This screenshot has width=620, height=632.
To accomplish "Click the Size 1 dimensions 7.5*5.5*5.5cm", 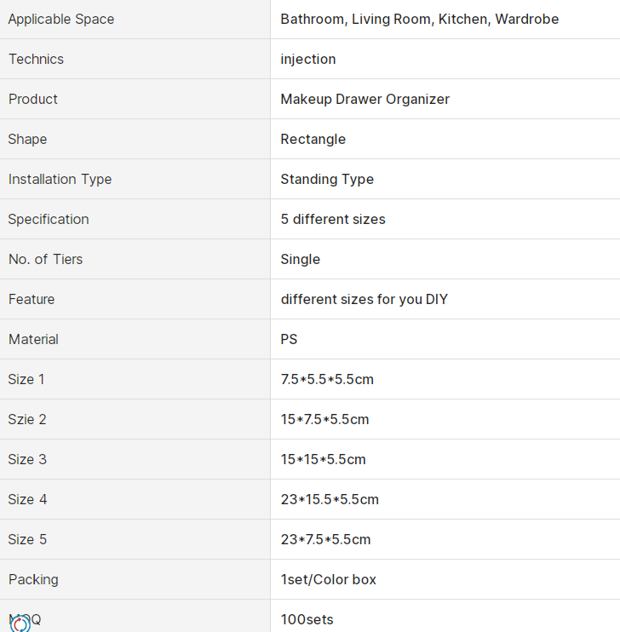I will (x=327, y=379).
